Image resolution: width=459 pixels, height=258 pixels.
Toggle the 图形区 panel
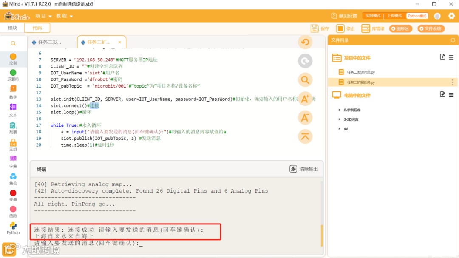point(400,28)
